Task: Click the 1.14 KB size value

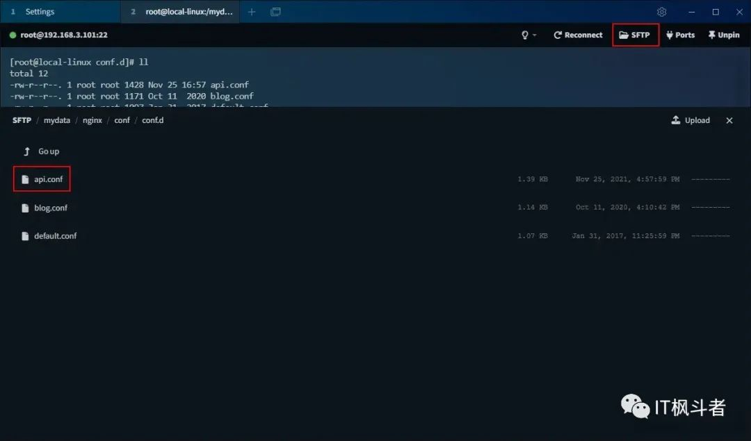Action: point(532,207)
